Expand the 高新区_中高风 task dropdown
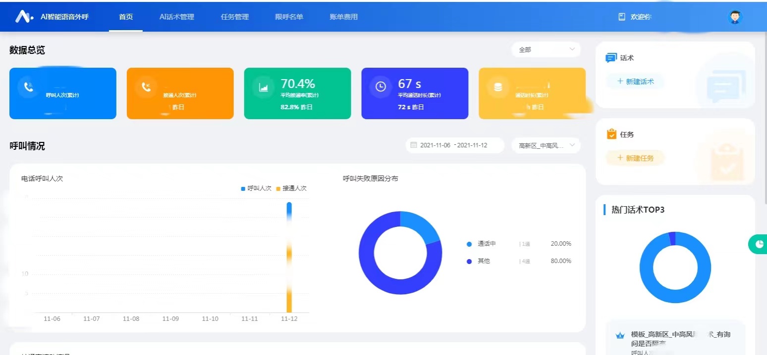The height and width of the screenshot is (355, 767). [x=546, y=145]
